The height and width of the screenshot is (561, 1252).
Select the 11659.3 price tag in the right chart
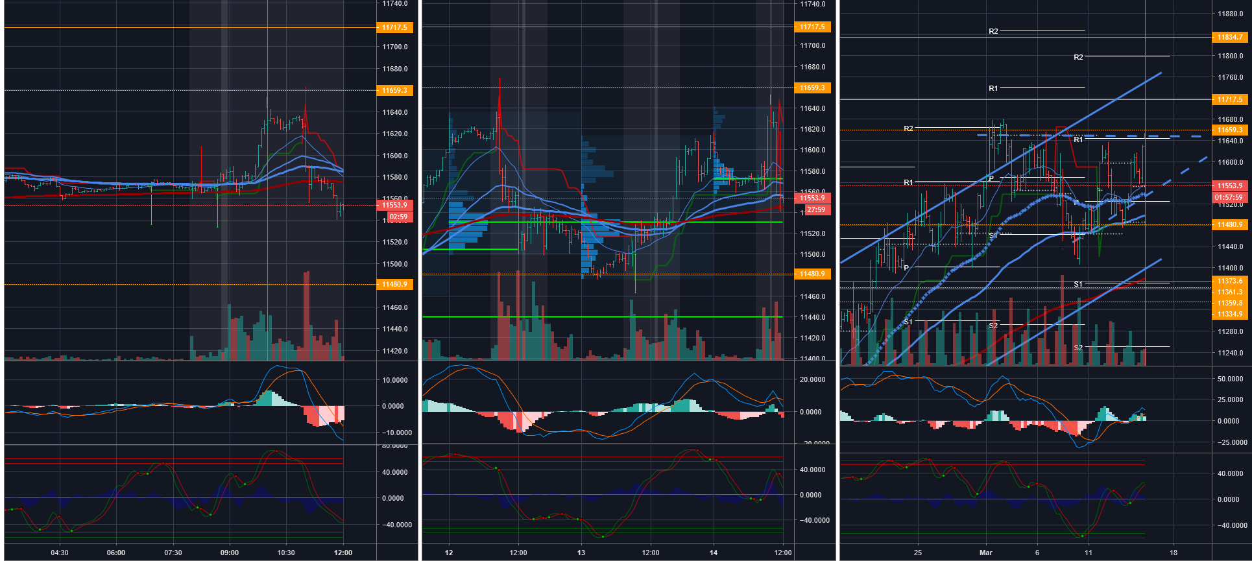click(1230, 130)
